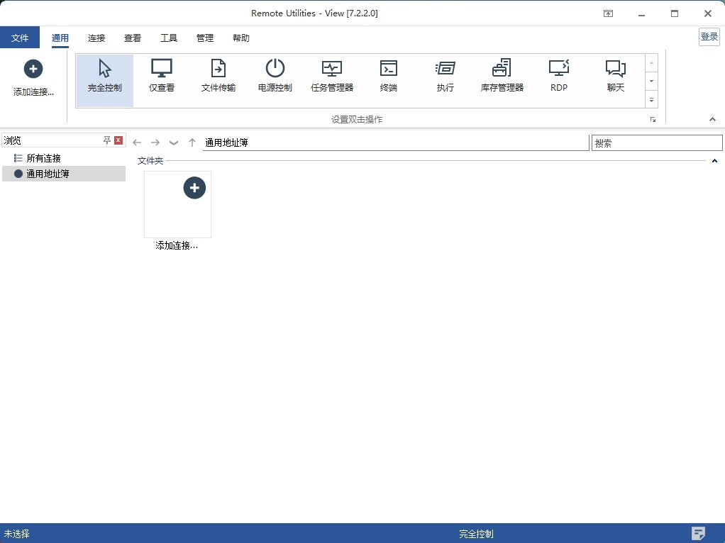Select the RDP connection mode
Viewport: 725px width, 543px height.
(x=558, y=77)
